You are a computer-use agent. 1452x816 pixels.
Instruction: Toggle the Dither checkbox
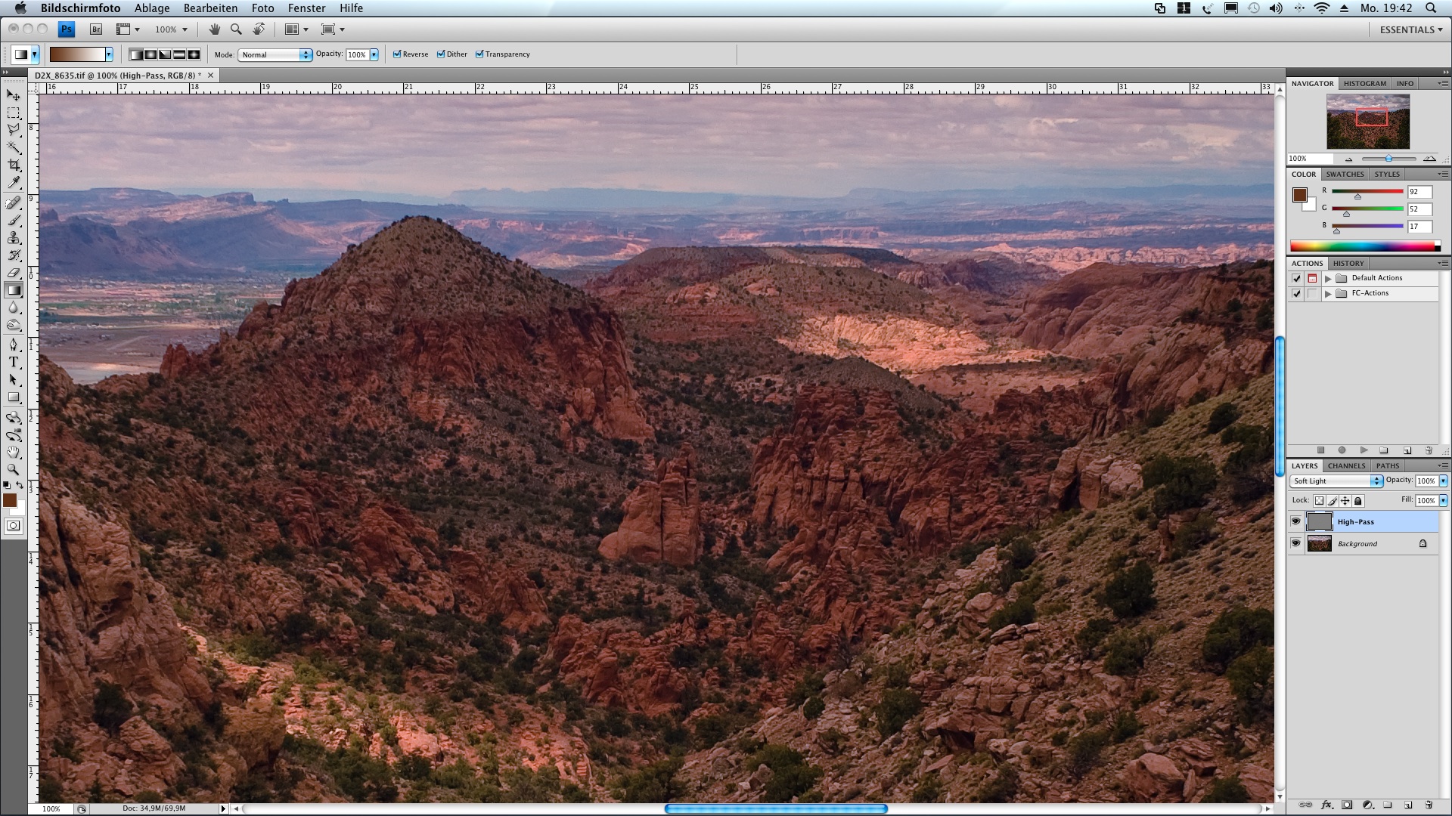441,54
